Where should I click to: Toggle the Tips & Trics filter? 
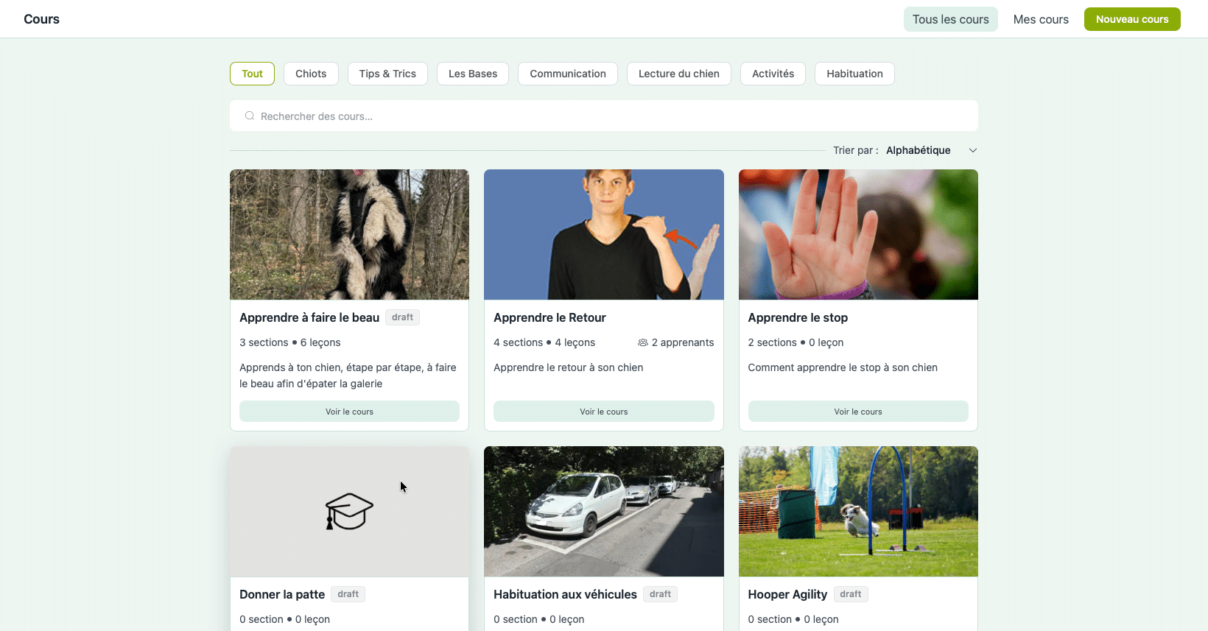387,74
